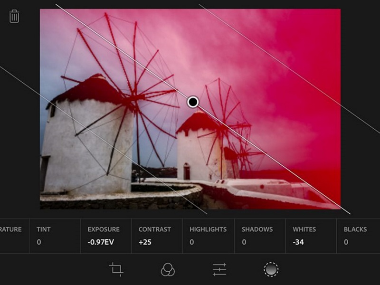This screenshot has width=380, height=285.
Task: Select the linear gradient anchor point
Action: (192, 101)
